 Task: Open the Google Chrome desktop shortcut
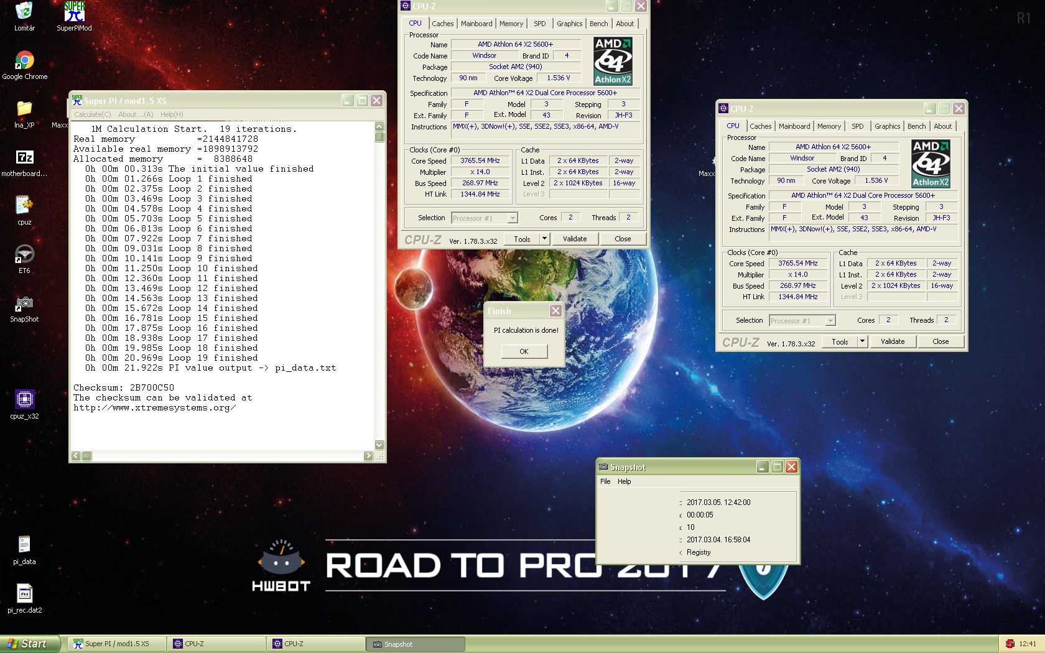[24, 60]
